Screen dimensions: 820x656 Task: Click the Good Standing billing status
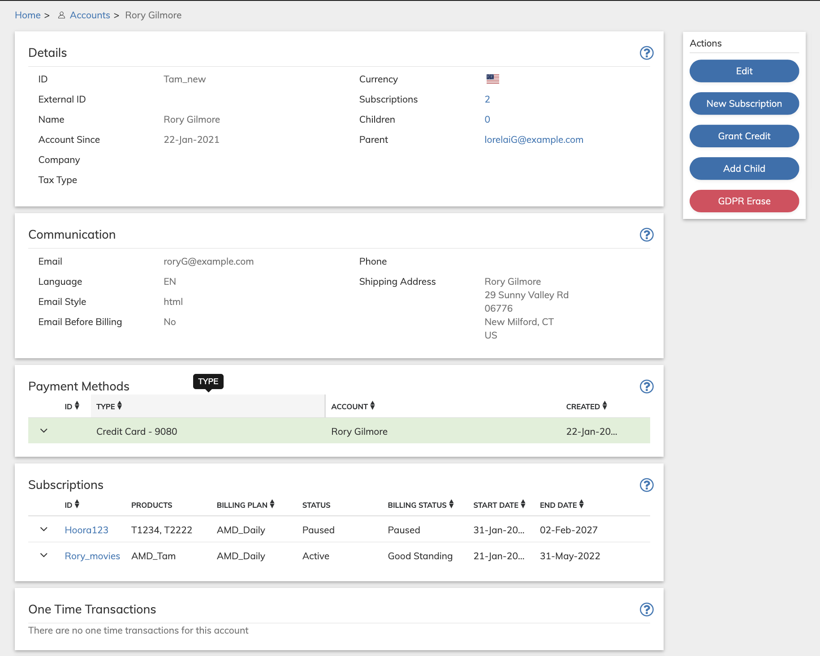420,556
